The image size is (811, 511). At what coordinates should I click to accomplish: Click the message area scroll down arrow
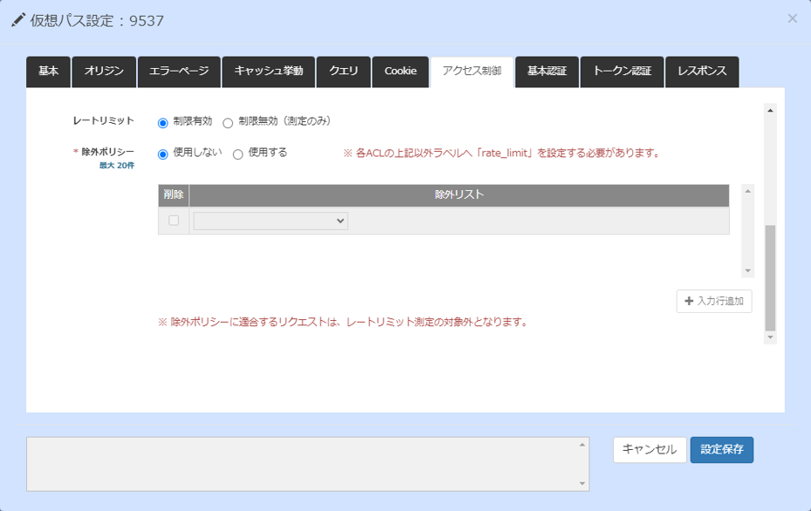582,484
